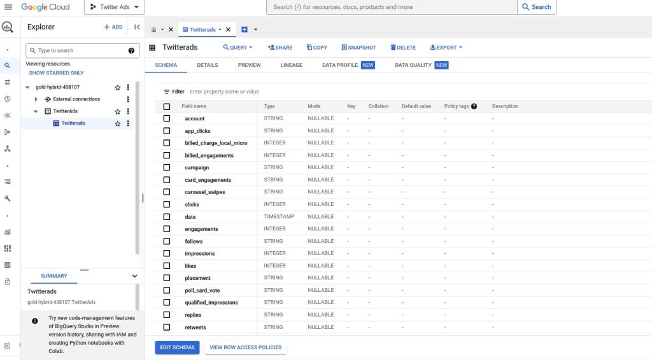Screen dimensions: 652x360
Task: Collapse the gold-hybrid-408107 project tree
Action: [x=27, y=87]
